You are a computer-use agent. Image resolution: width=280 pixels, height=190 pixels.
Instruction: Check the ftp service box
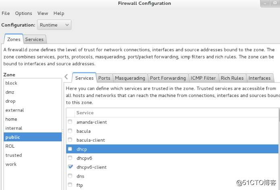tap(70, 185)
